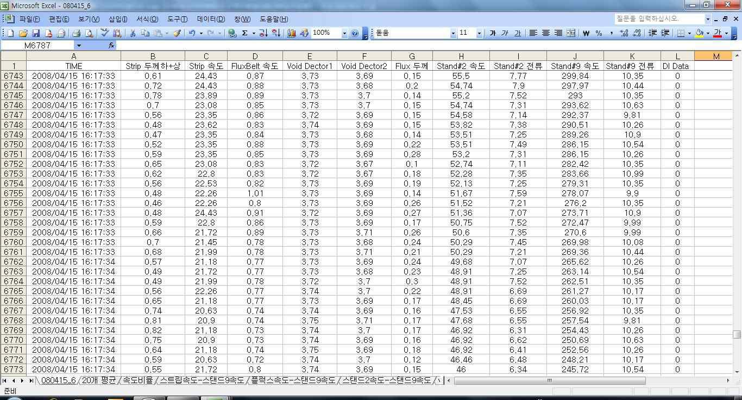
Task: Open the fill color dropdown arrow
Action: click(708, 33)
